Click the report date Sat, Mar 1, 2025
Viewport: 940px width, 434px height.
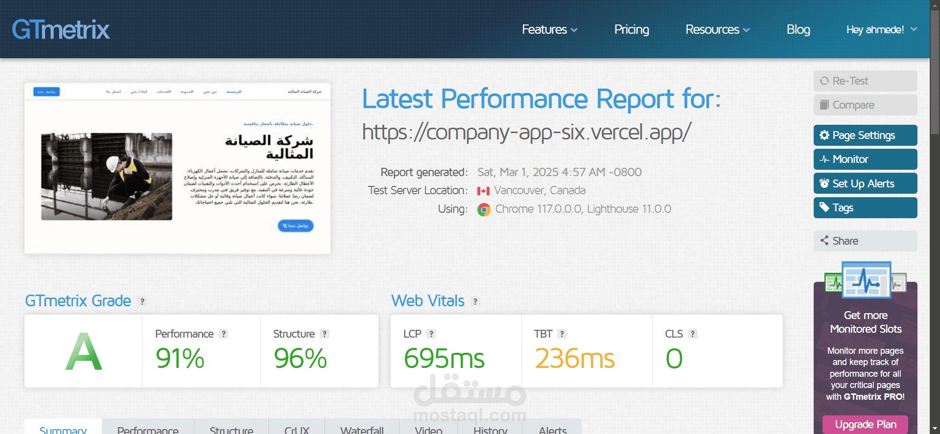point(560,172)
